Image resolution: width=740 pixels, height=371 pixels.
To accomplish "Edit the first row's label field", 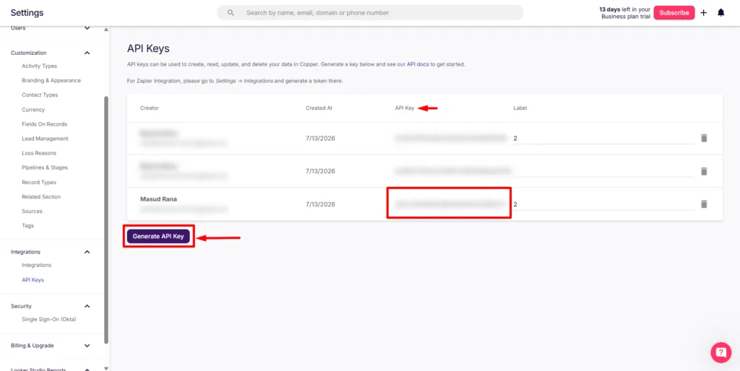I will (603, 139).
